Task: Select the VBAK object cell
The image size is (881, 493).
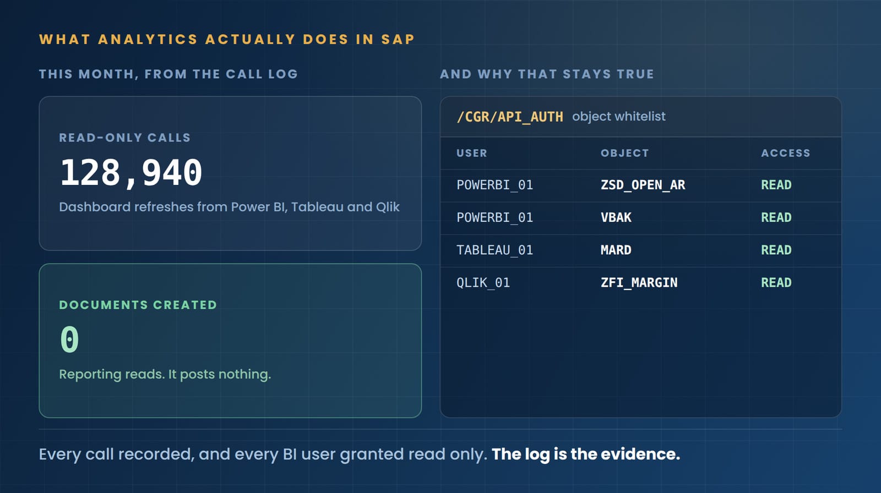Action: coord(616,217)
